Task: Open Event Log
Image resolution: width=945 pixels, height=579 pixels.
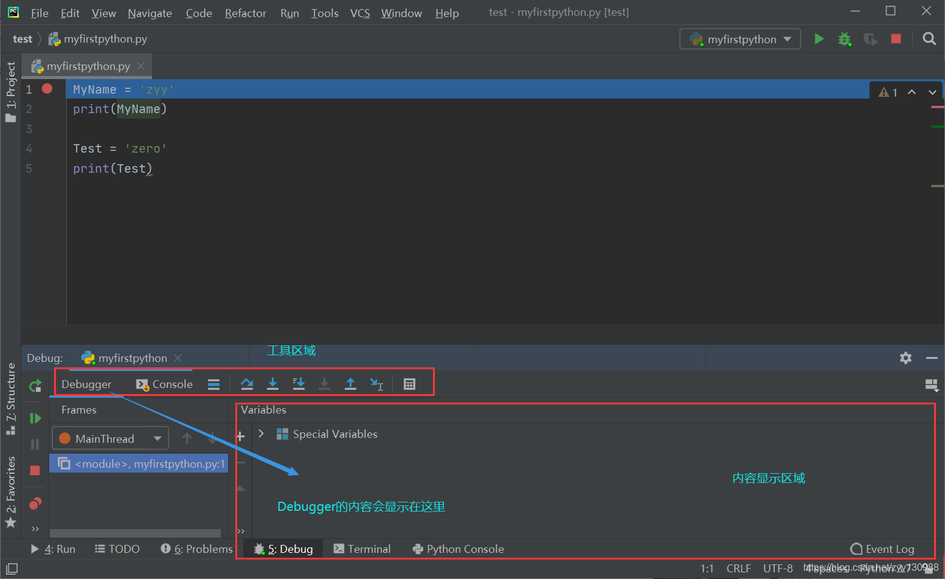Action: 882,549
